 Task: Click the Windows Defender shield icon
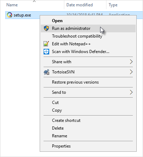(x=46, y=52)
